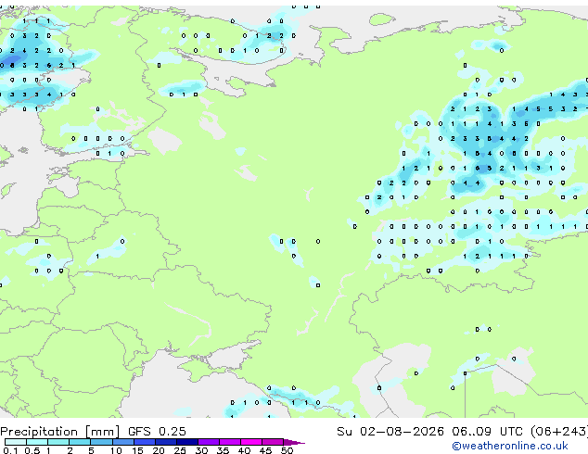This screenshot has width=588, height=454.
Task: Click the 5–10 mm legend color swatch
Action: click(101, 442)
